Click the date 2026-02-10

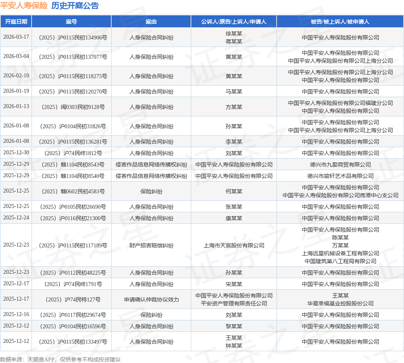(x=16, y=76)
